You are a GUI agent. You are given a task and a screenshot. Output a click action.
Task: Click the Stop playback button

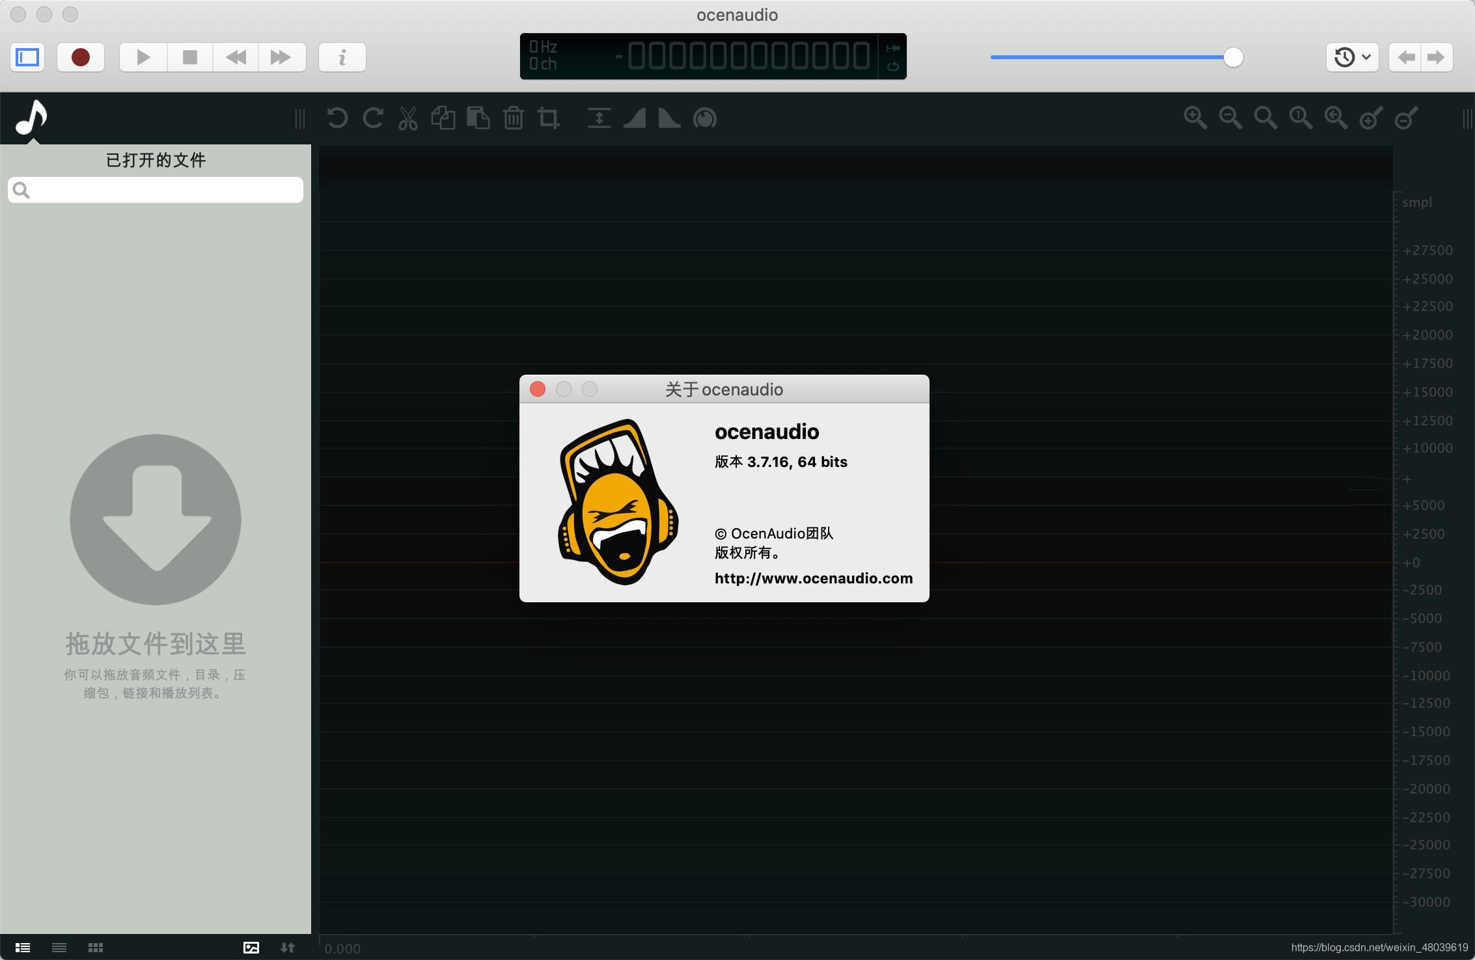click(190, 57)
